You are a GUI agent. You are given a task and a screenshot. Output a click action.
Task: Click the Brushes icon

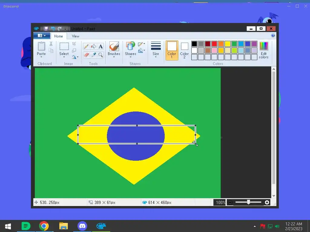[114, 46]
